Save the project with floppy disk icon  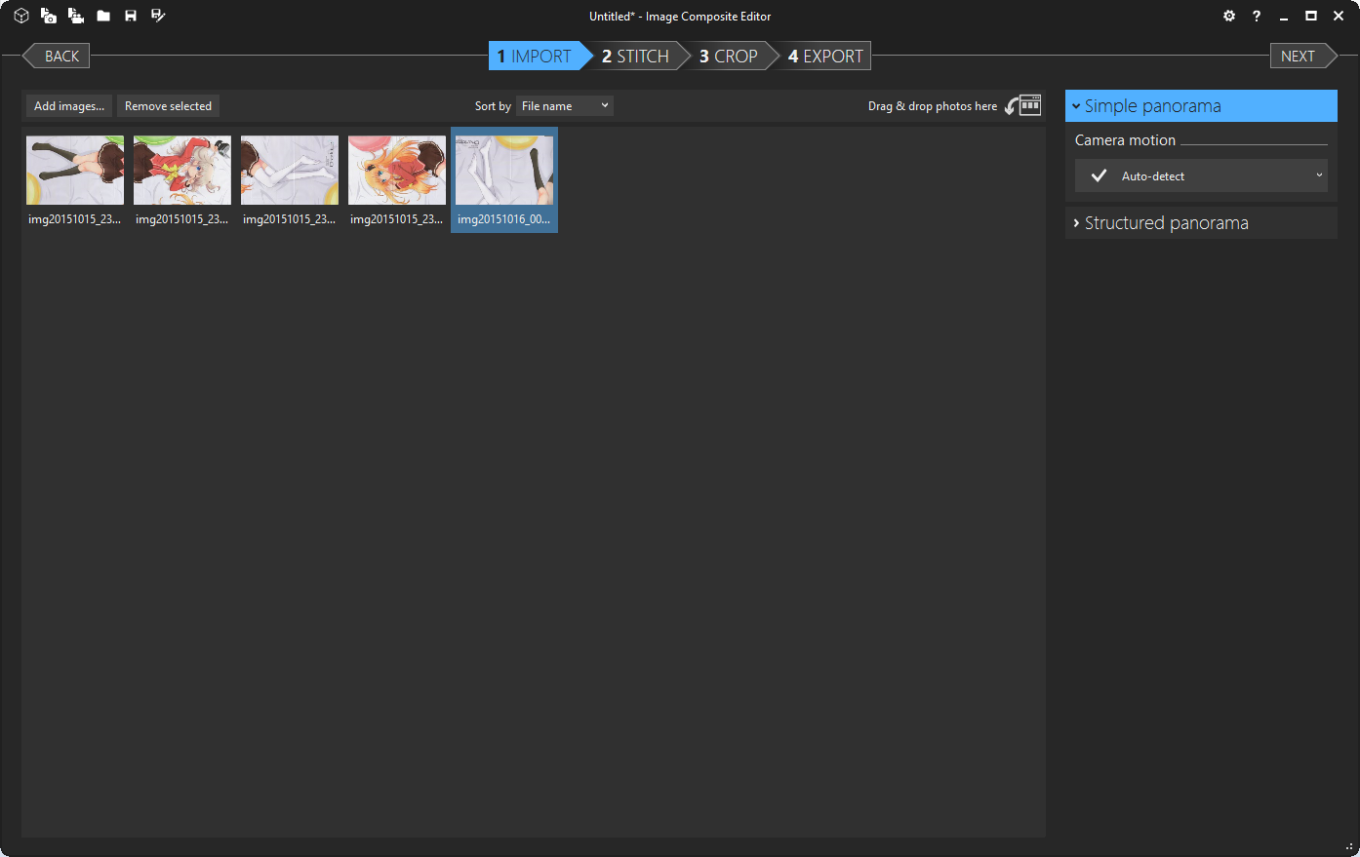point(131,16)
